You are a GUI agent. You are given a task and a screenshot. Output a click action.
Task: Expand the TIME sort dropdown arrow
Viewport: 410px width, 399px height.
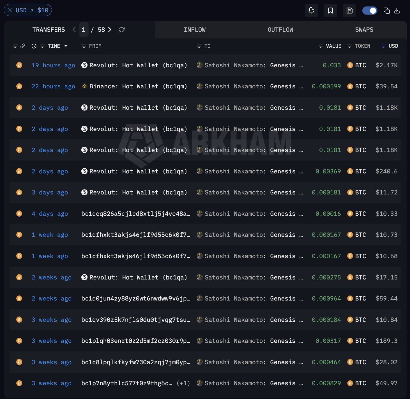point(66,46)
